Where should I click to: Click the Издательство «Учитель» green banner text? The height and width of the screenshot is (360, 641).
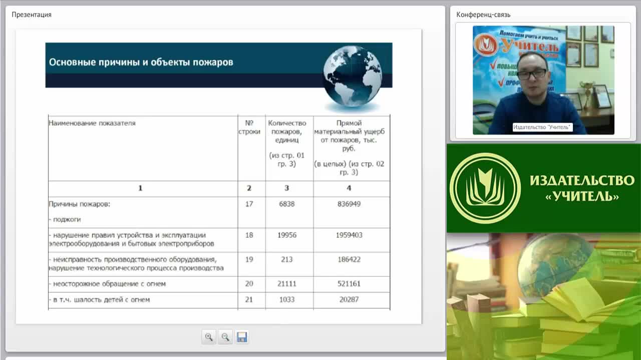582,187
